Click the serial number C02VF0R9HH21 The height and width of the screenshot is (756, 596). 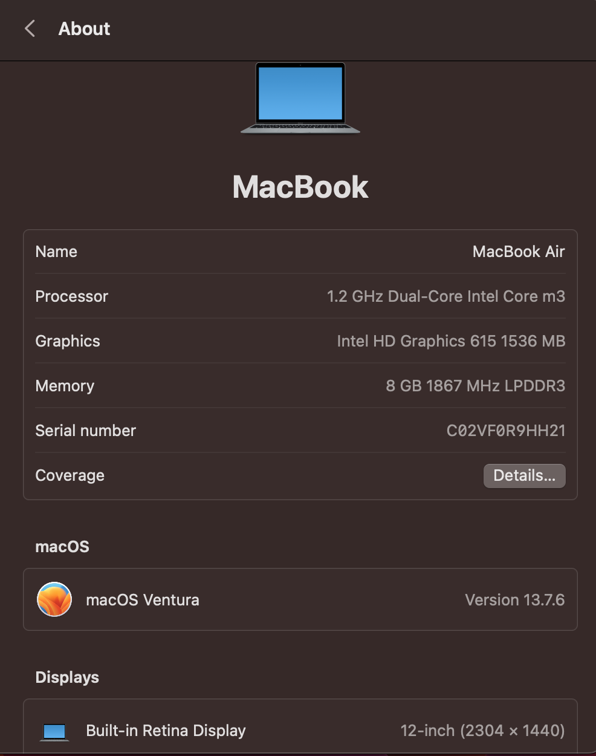pos(506,431)
